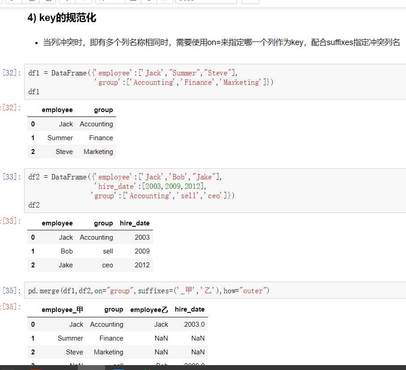The width and height of the screenshot is (406, 370).
Task: Click the ceo cell in df2 table
Action: (107, 265)
